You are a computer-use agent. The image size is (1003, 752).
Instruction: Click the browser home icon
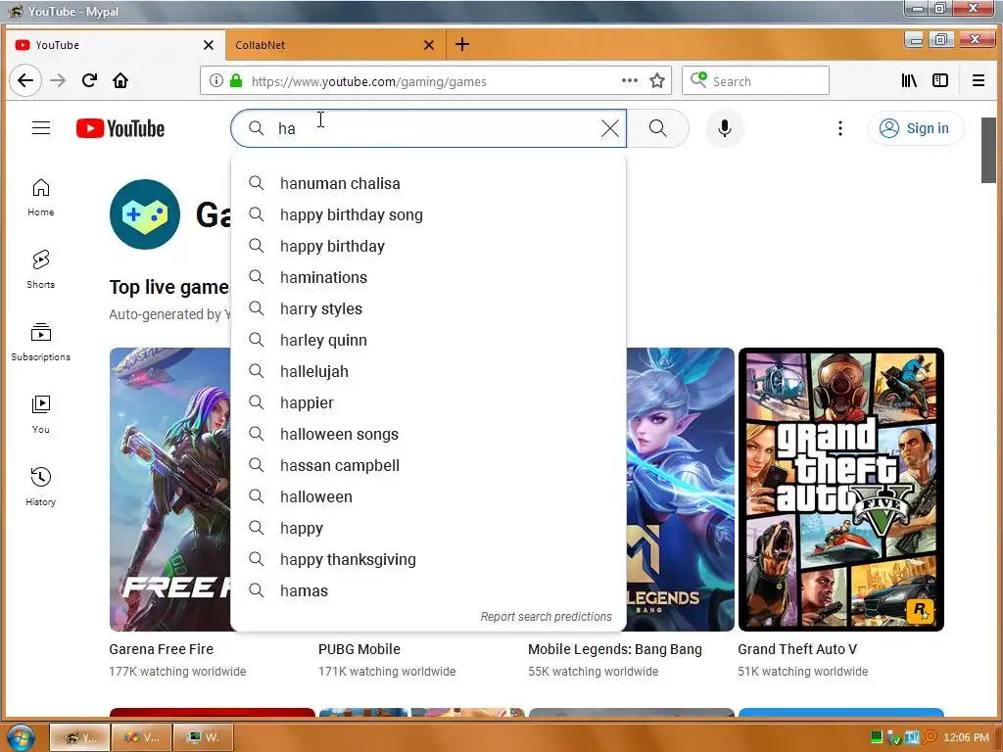pos(120,80)
